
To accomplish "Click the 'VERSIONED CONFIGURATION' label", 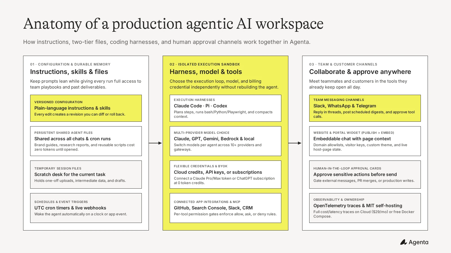I will coord(58,102).
